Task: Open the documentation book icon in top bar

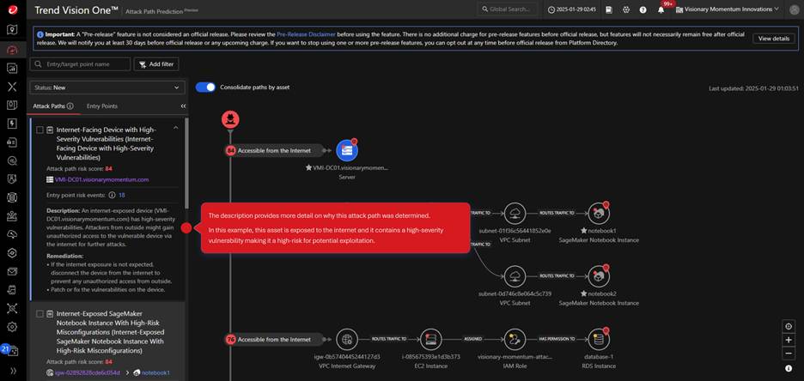Action: (x=609, y=9)
